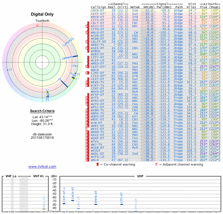Click the Callsign column header
Image resolution: width=223 pixels, height=214 pixels.
(x=98, y=7)
